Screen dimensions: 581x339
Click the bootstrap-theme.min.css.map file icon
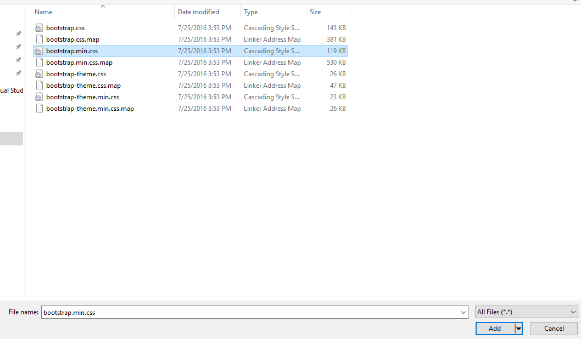tap(38, 109)
